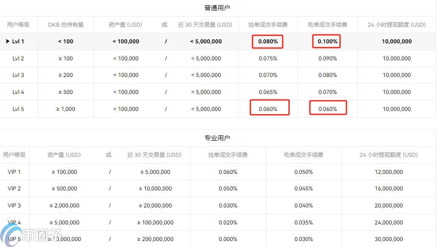Viewport: 437px width, 247px height.
Task: Select the Lvl 4 maker fee 0.065% cell
Action: tap(267, 92)
